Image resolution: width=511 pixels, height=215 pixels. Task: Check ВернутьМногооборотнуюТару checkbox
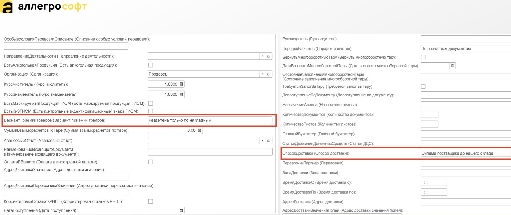(423, 57)
